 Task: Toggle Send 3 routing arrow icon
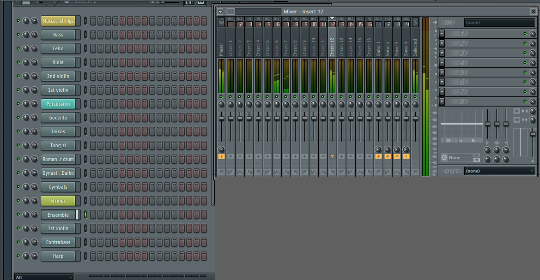[397, 156]
